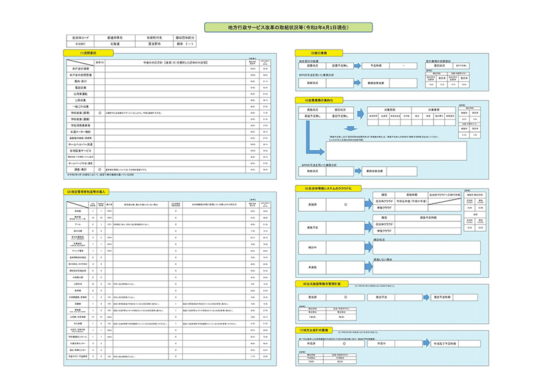Select the '未実施' status cell
The image size is (553, 391).
(312, 268)
